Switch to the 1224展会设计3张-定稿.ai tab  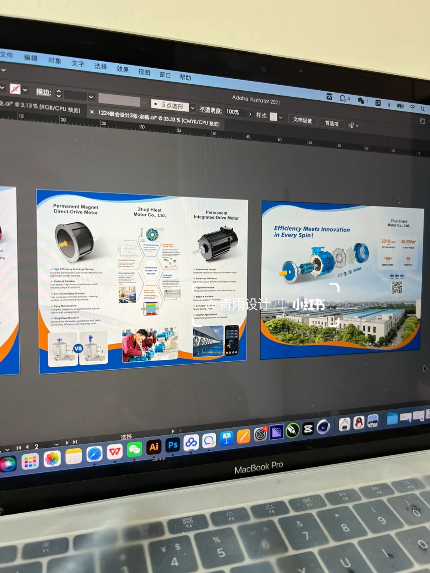tap(158, 119)
